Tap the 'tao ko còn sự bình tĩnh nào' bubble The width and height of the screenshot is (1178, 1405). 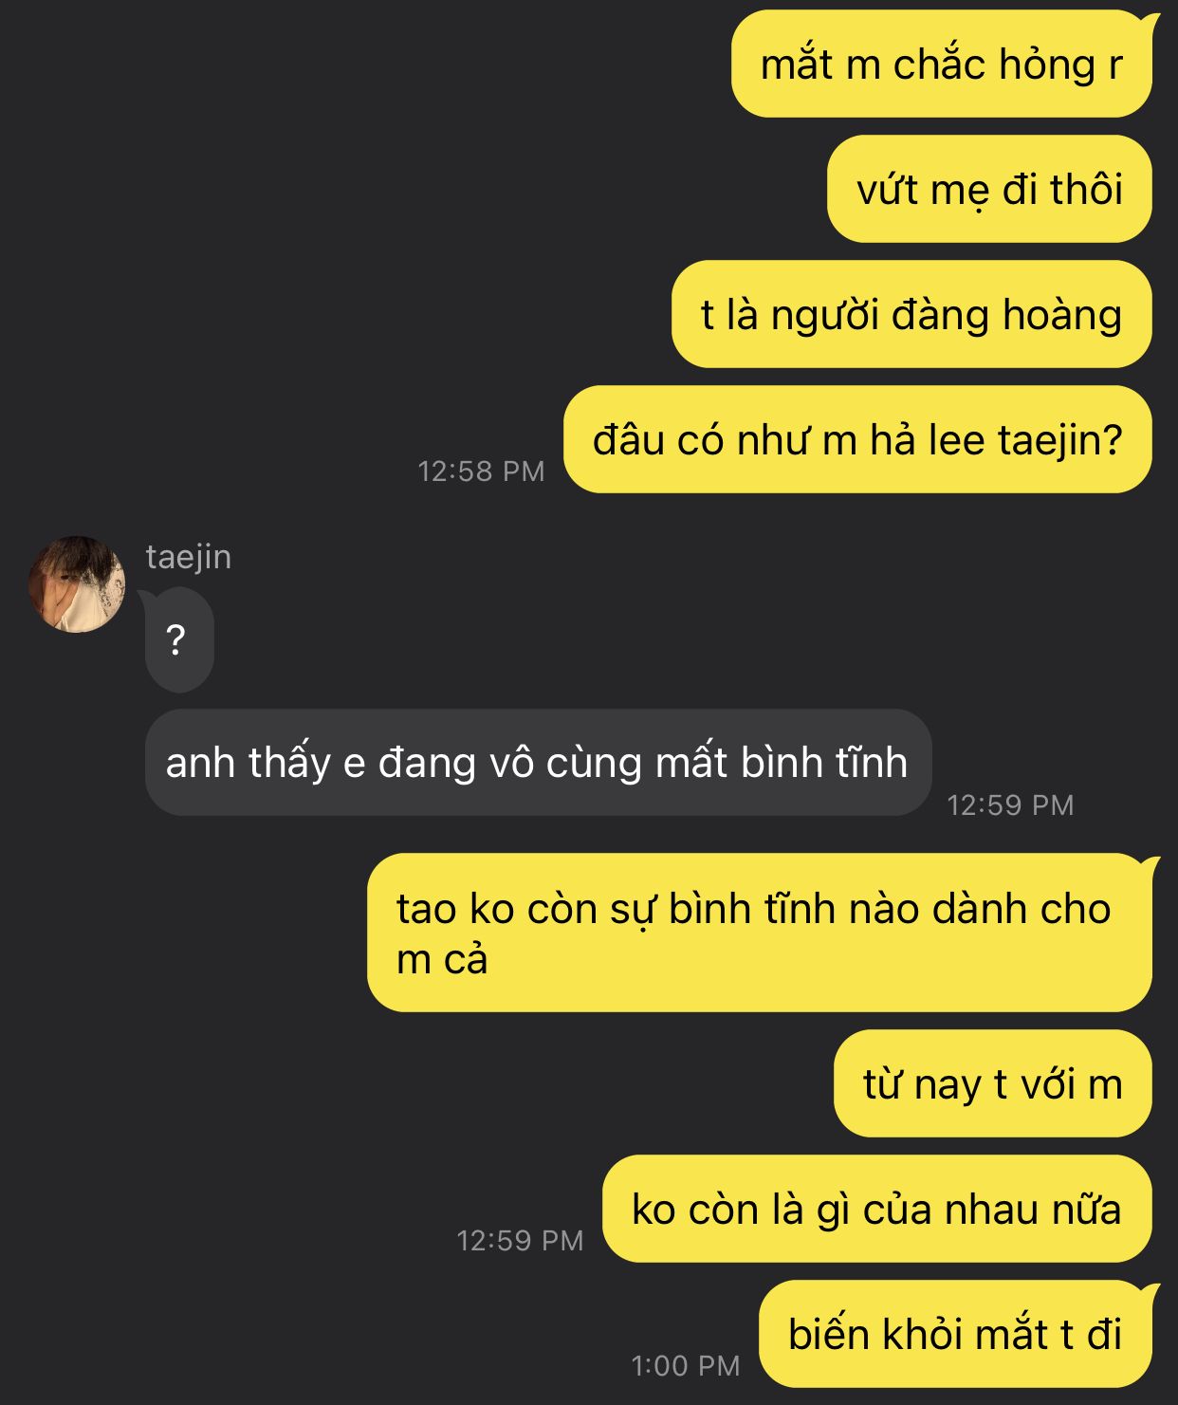(x=759, y=933)
